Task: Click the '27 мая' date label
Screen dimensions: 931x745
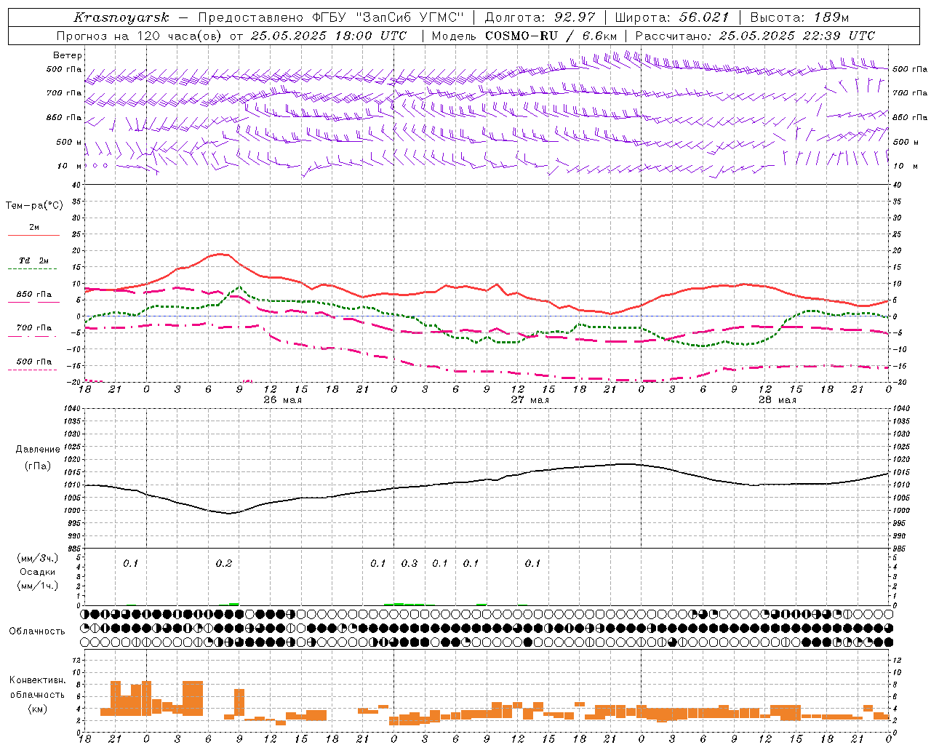Action: click(x=530, y=400)
